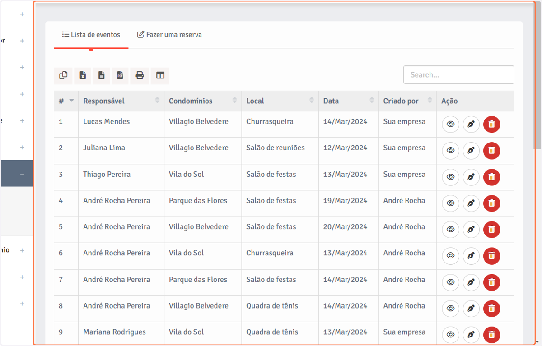Expand the topmost sidebar menu plus

click(22, 14)
